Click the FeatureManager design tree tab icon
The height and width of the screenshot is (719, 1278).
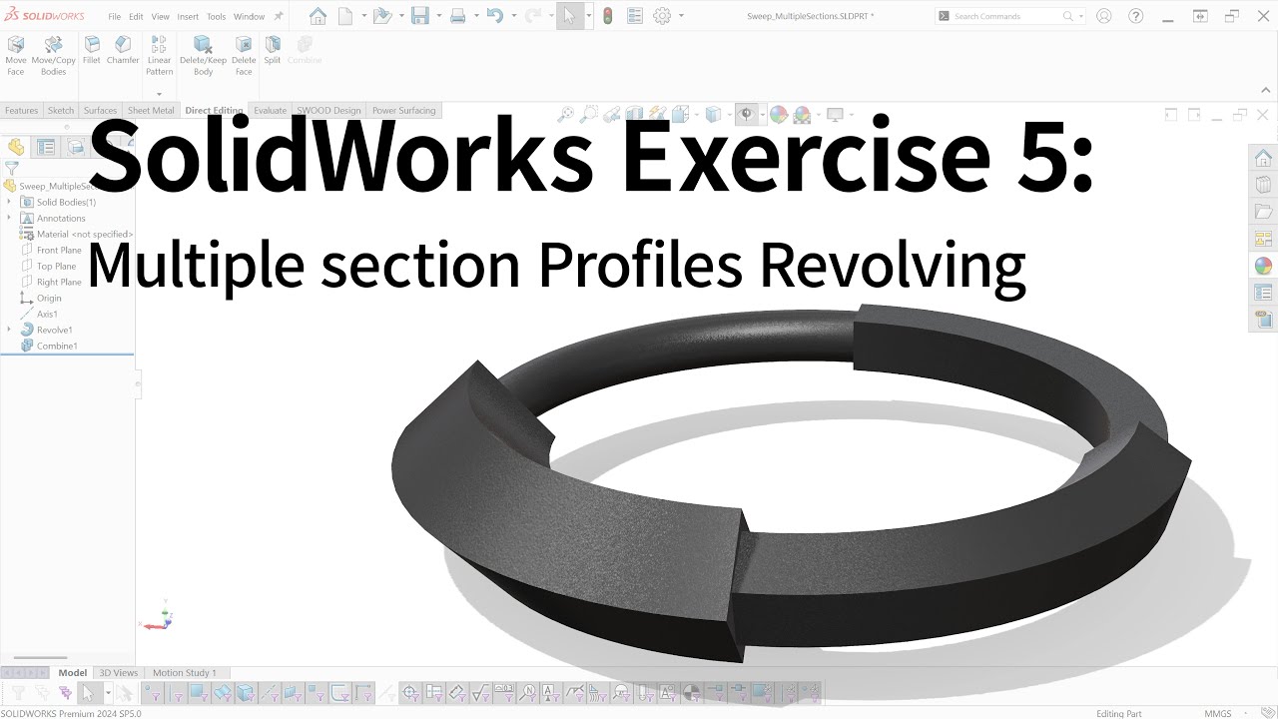point(16,147)
